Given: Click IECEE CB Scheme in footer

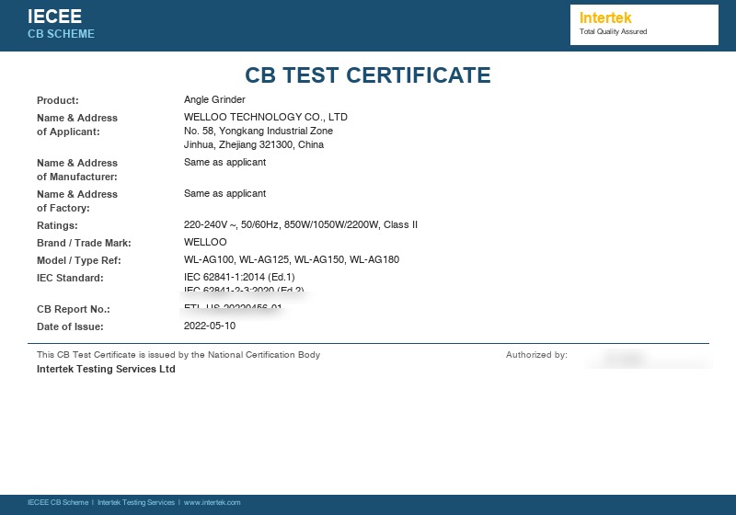Looking at the screenshot, I should coord(58,502).
